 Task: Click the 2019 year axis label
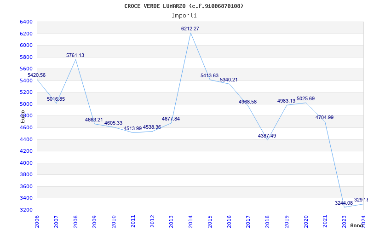(287, 222)
